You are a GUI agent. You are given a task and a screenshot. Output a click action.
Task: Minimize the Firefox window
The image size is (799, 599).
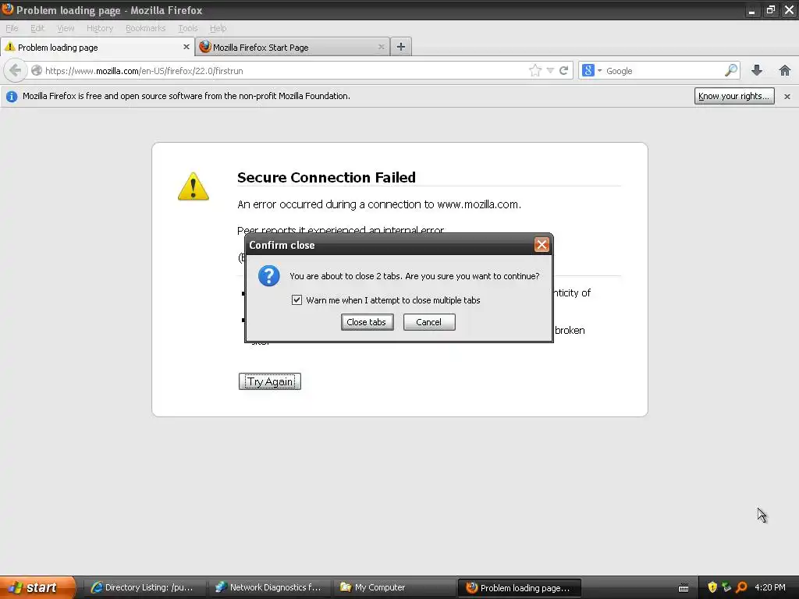coord(751,9)
